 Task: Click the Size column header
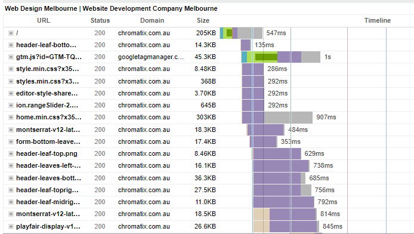203,21
